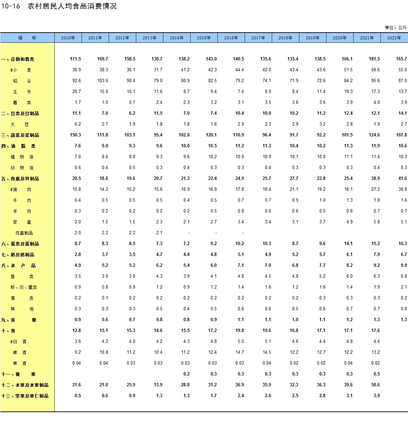408x423 pixels.
Task: Click the 171.5 grain value for 2010
Action: click(x=75, y=59)
